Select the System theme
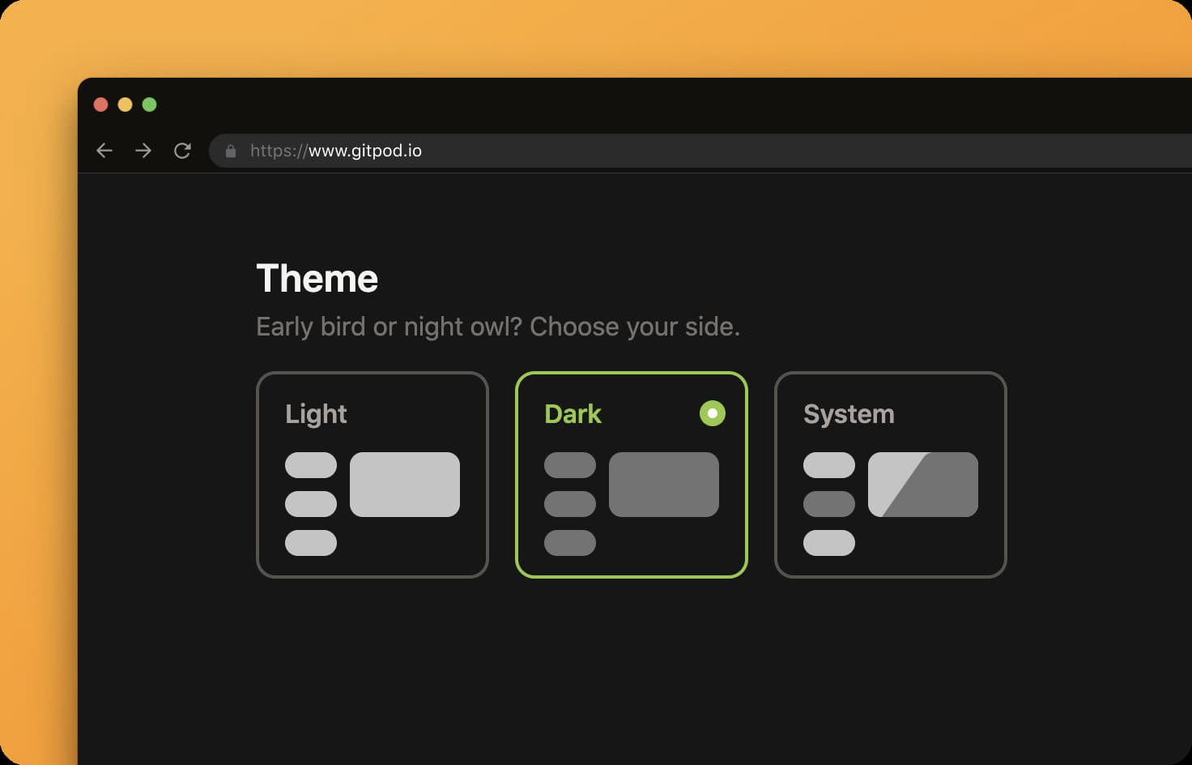This screenshot has height=765, width=1192. 890,475
